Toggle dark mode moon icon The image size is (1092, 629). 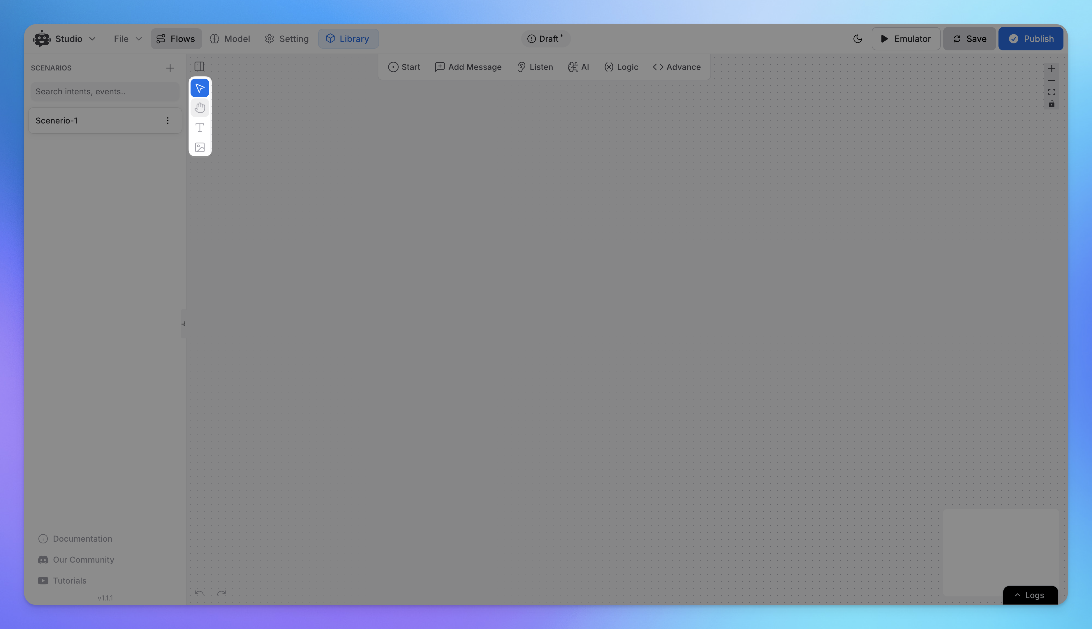coord(858,39)
